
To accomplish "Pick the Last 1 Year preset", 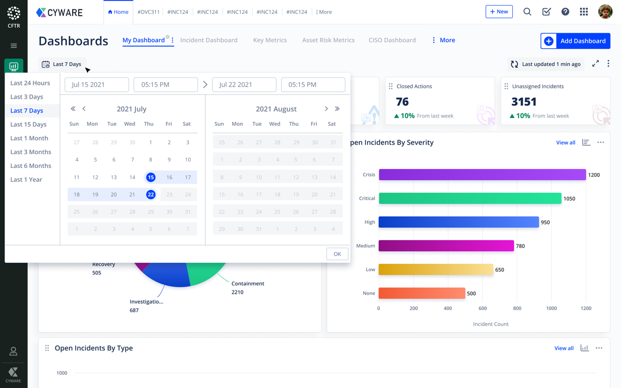I will pos(26,180).
